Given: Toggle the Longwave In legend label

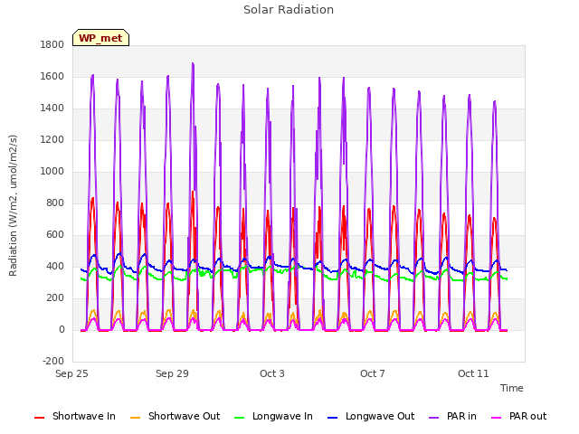Looking at the screenshot, I should click(282, 416).
